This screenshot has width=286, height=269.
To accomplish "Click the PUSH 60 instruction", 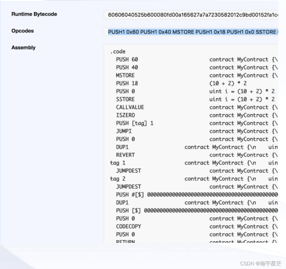I will click(x=127, y=59).
